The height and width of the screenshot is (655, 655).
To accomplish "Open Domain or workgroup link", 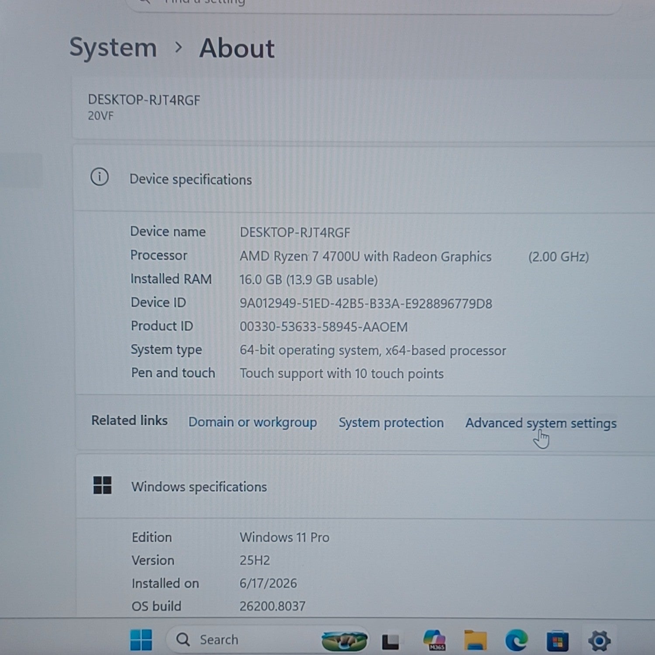I will click(252, 422).
